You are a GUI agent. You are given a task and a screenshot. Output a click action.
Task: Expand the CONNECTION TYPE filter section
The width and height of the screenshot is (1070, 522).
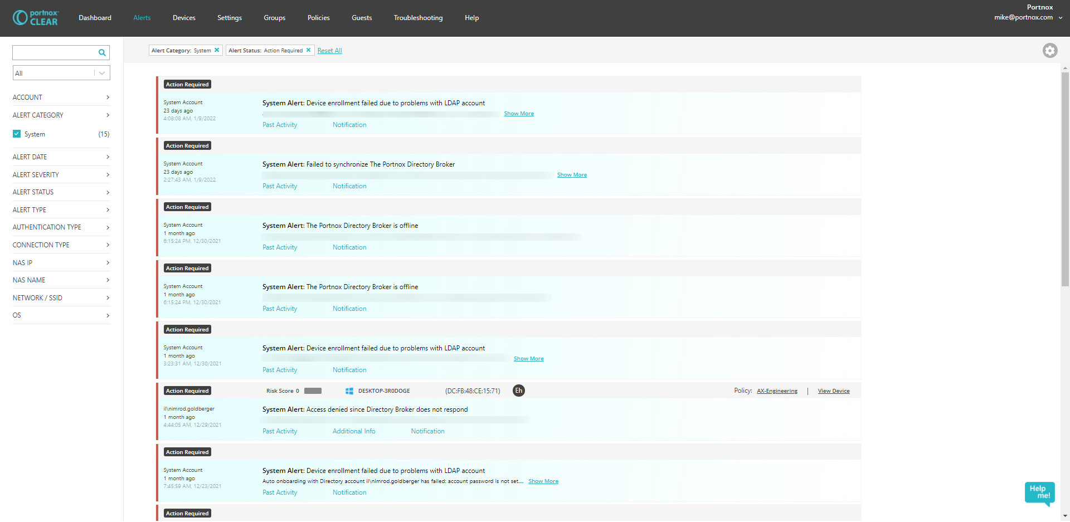coord(61,245)
